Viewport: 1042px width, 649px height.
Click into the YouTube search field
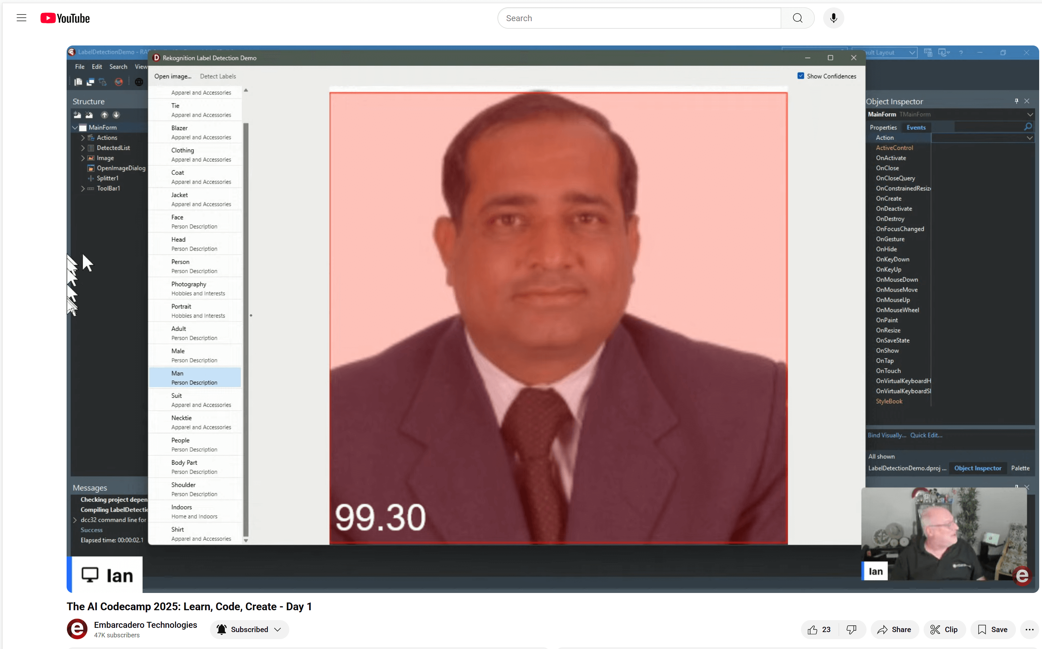coord(639,18)
